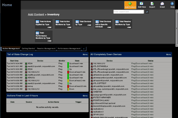
Task: Click Trigger column header in actions fired
Action: 78,102
